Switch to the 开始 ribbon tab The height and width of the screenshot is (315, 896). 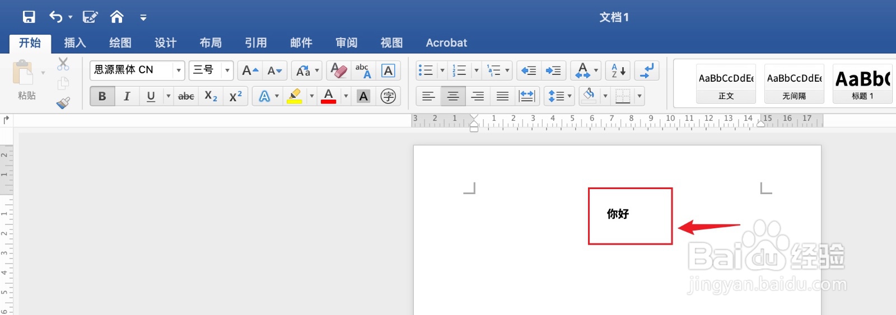pyautogui.click(x=30, y=43)
